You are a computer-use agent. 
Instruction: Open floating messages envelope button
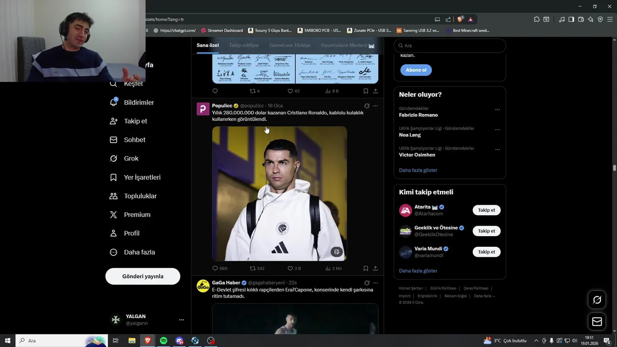pos(597,322)
